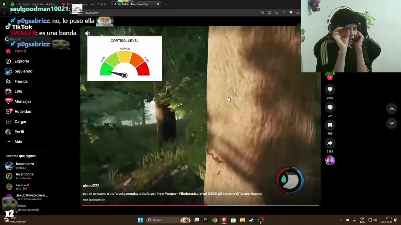Open the LIVE section
This screenshot has width=401, height=225.
tap(14, 91)
